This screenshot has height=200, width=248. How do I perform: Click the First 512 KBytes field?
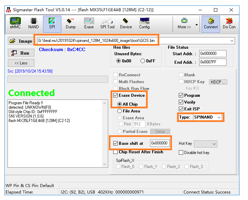pos(139,124)
